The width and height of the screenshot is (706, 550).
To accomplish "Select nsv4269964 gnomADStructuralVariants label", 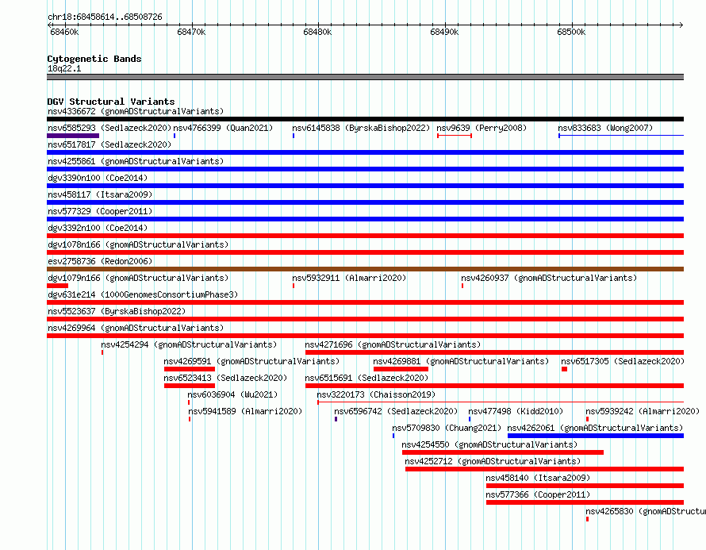I will point(136,328).
